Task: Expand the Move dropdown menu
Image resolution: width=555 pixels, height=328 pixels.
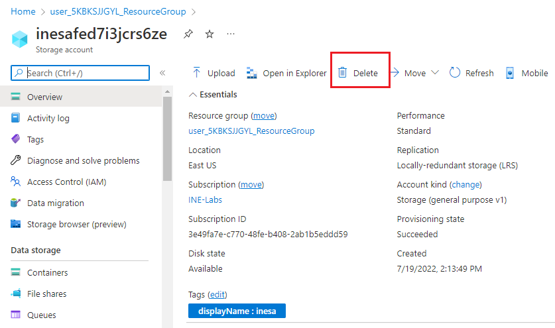Action: click(x=414, y=73)
